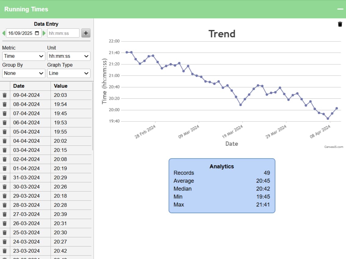Delete the 30-03-2024 record
Viewport: 346px width, 259px height.
pyautogui.click(x=5, y=187)
